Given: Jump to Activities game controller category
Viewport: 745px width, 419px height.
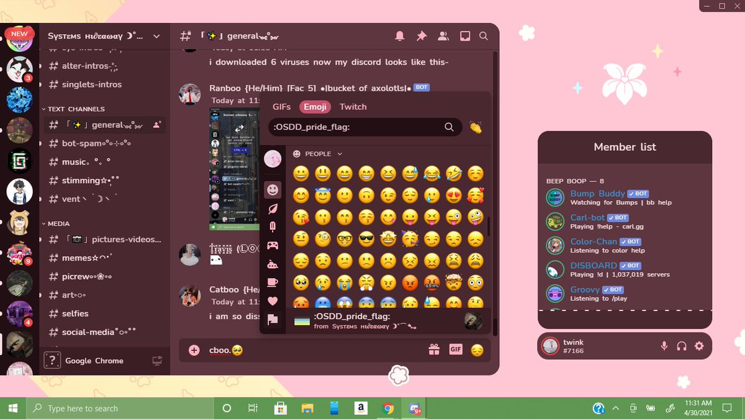Looking at the screenshot, I should pos(273,245).
